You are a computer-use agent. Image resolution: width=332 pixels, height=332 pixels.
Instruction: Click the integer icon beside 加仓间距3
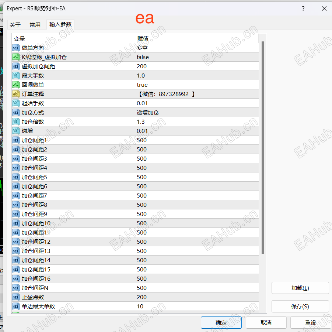(16, 159)
